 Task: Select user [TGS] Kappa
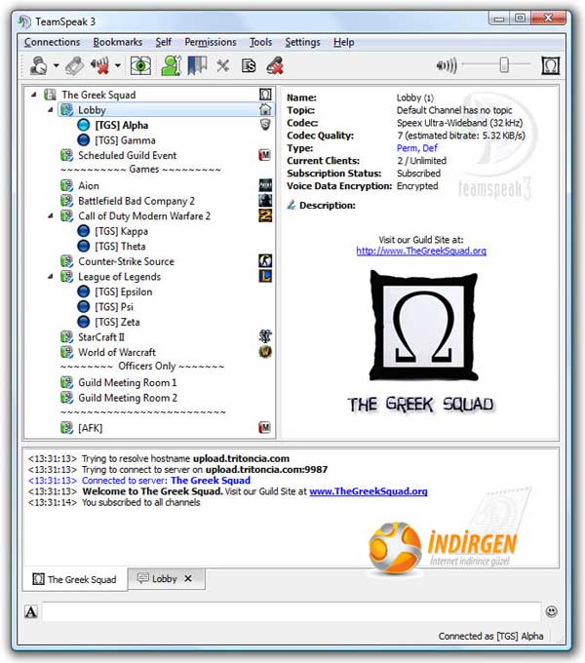click(121, 231)
